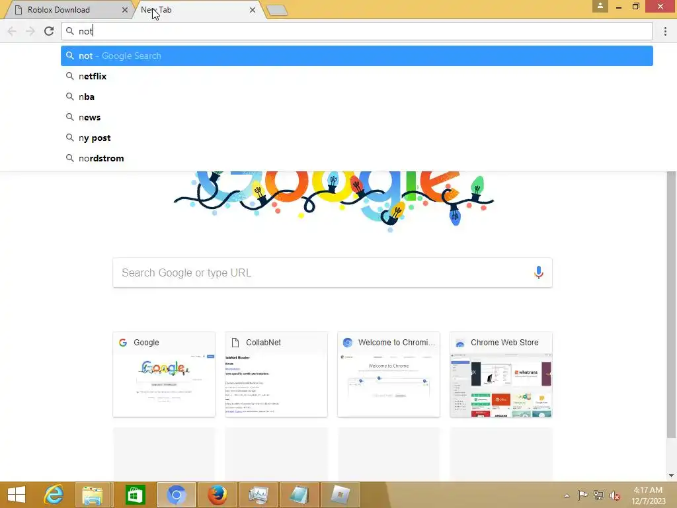Click the Action Center flag icon
This screenshot has height=508, width=677.
click(583, 495)
